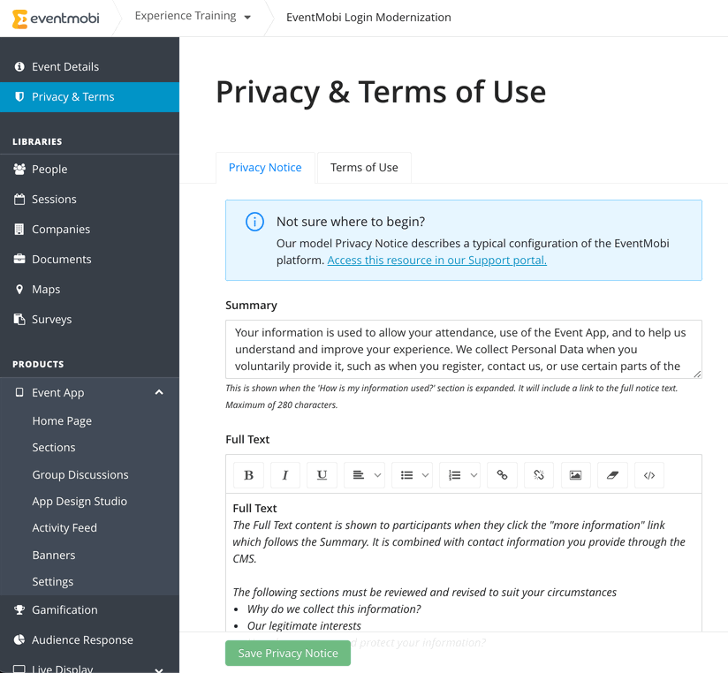
Task: Open the Support portal resource link
Action: pos(437,261)
